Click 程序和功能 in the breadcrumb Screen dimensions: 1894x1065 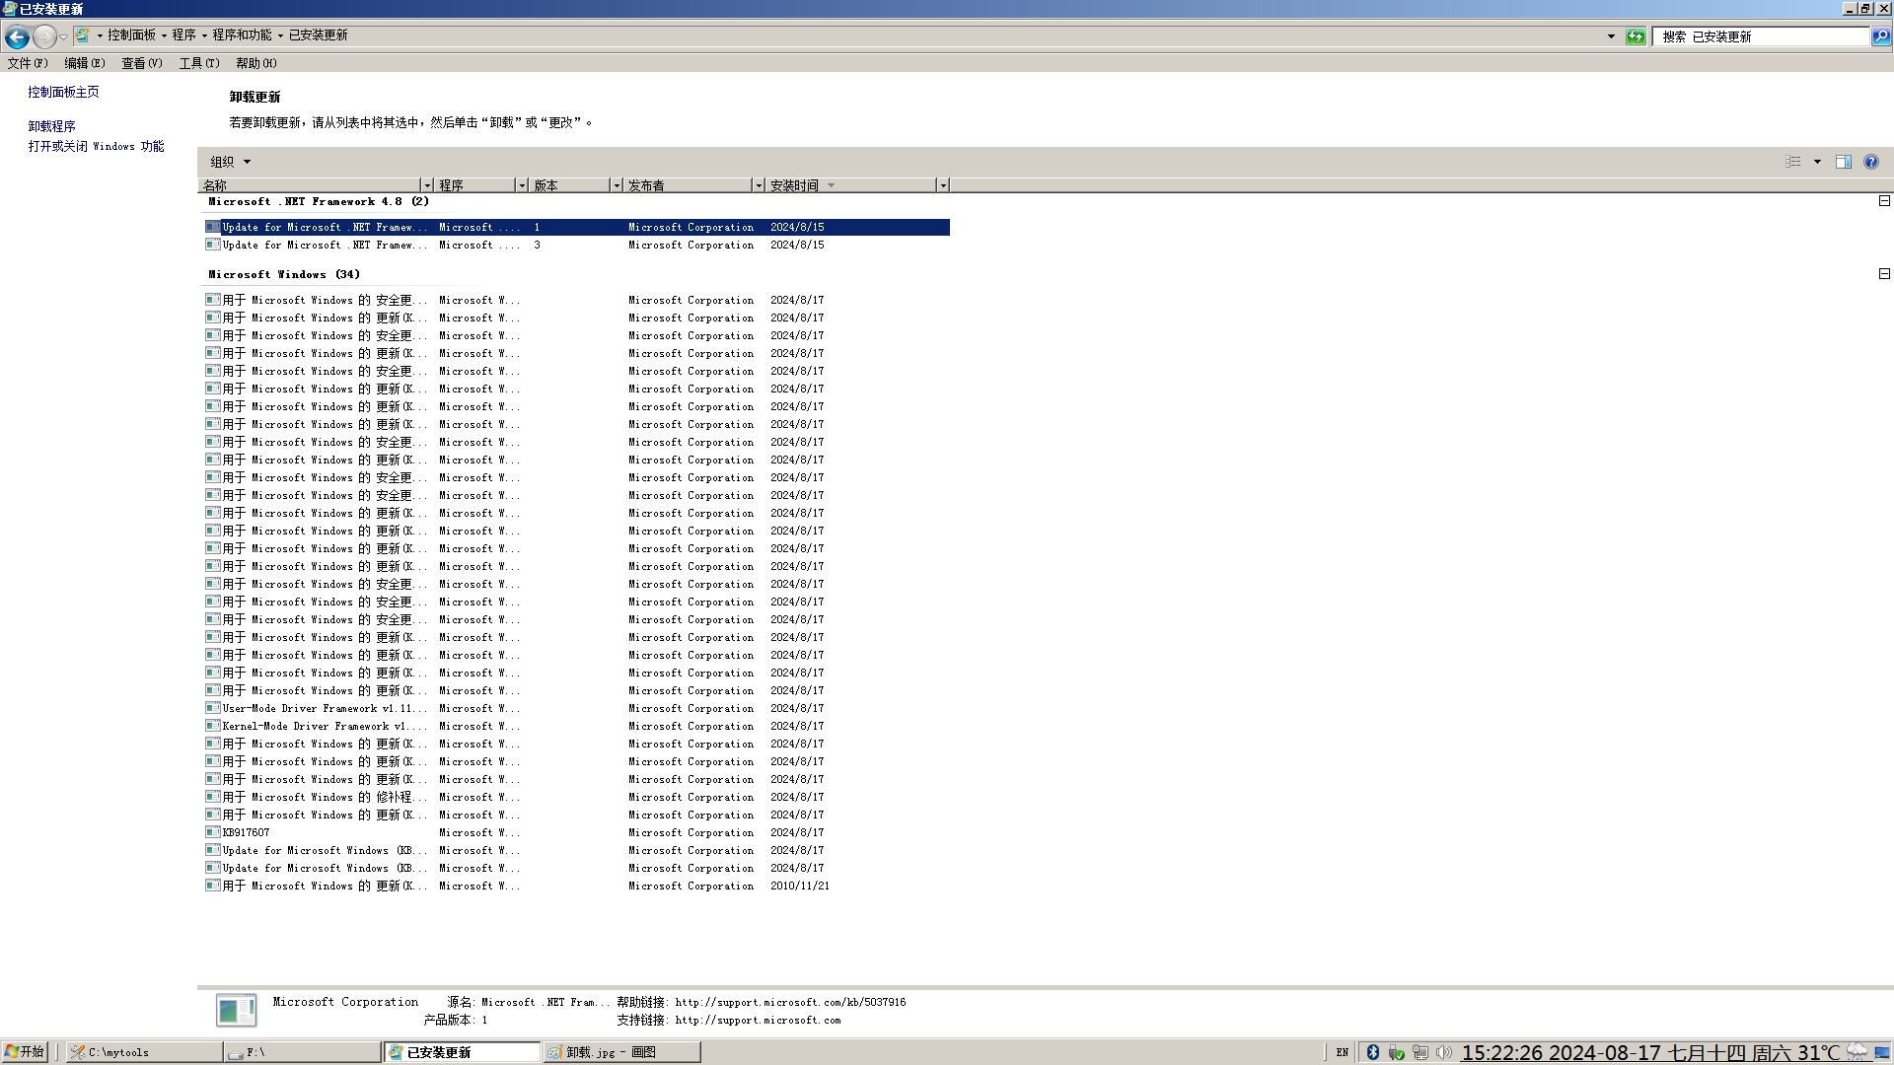pos(242,35)
